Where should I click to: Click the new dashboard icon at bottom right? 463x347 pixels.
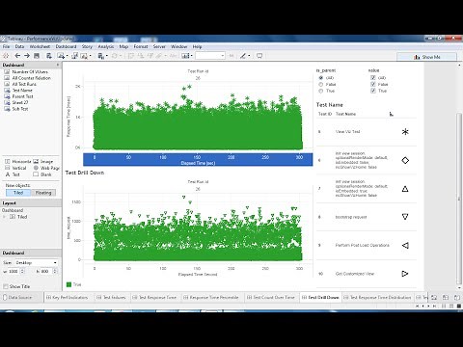pyautogui.click(x=446, y=297)
